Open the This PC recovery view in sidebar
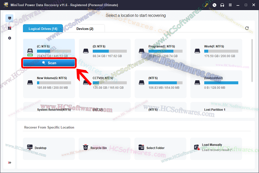 tap(10, 18)
